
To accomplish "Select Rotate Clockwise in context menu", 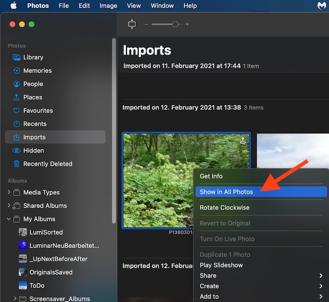I will pyautogui.click(x=224, y=207).
